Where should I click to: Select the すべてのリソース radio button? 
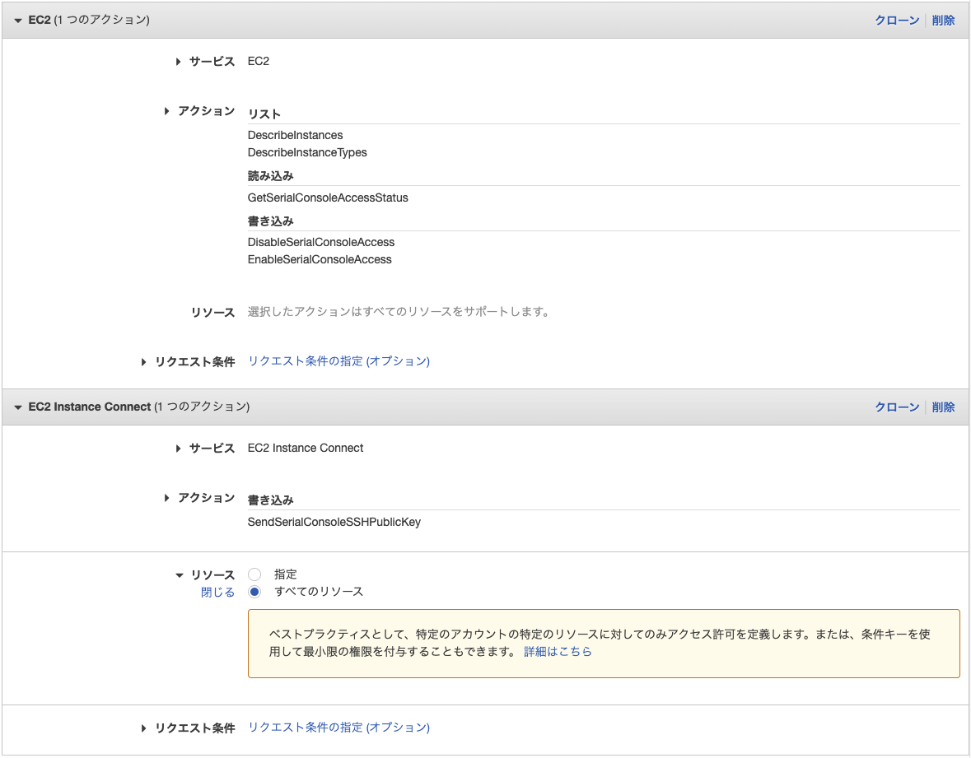(x=254, y=591)
